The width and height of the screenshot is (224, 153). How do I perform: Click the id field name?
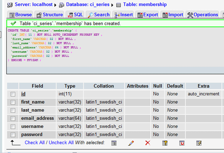pyautogui.click(x=23, y=94)
